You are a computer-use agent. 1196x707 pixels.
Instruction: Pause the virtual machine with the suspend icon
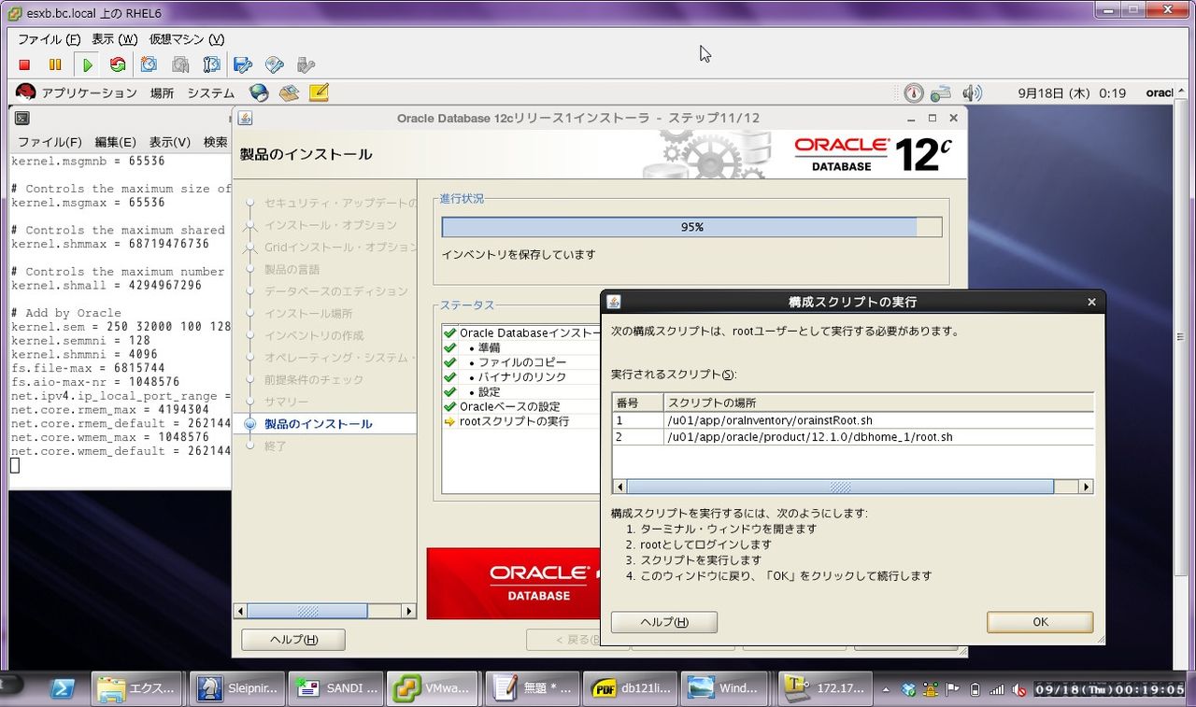point(55,64)
